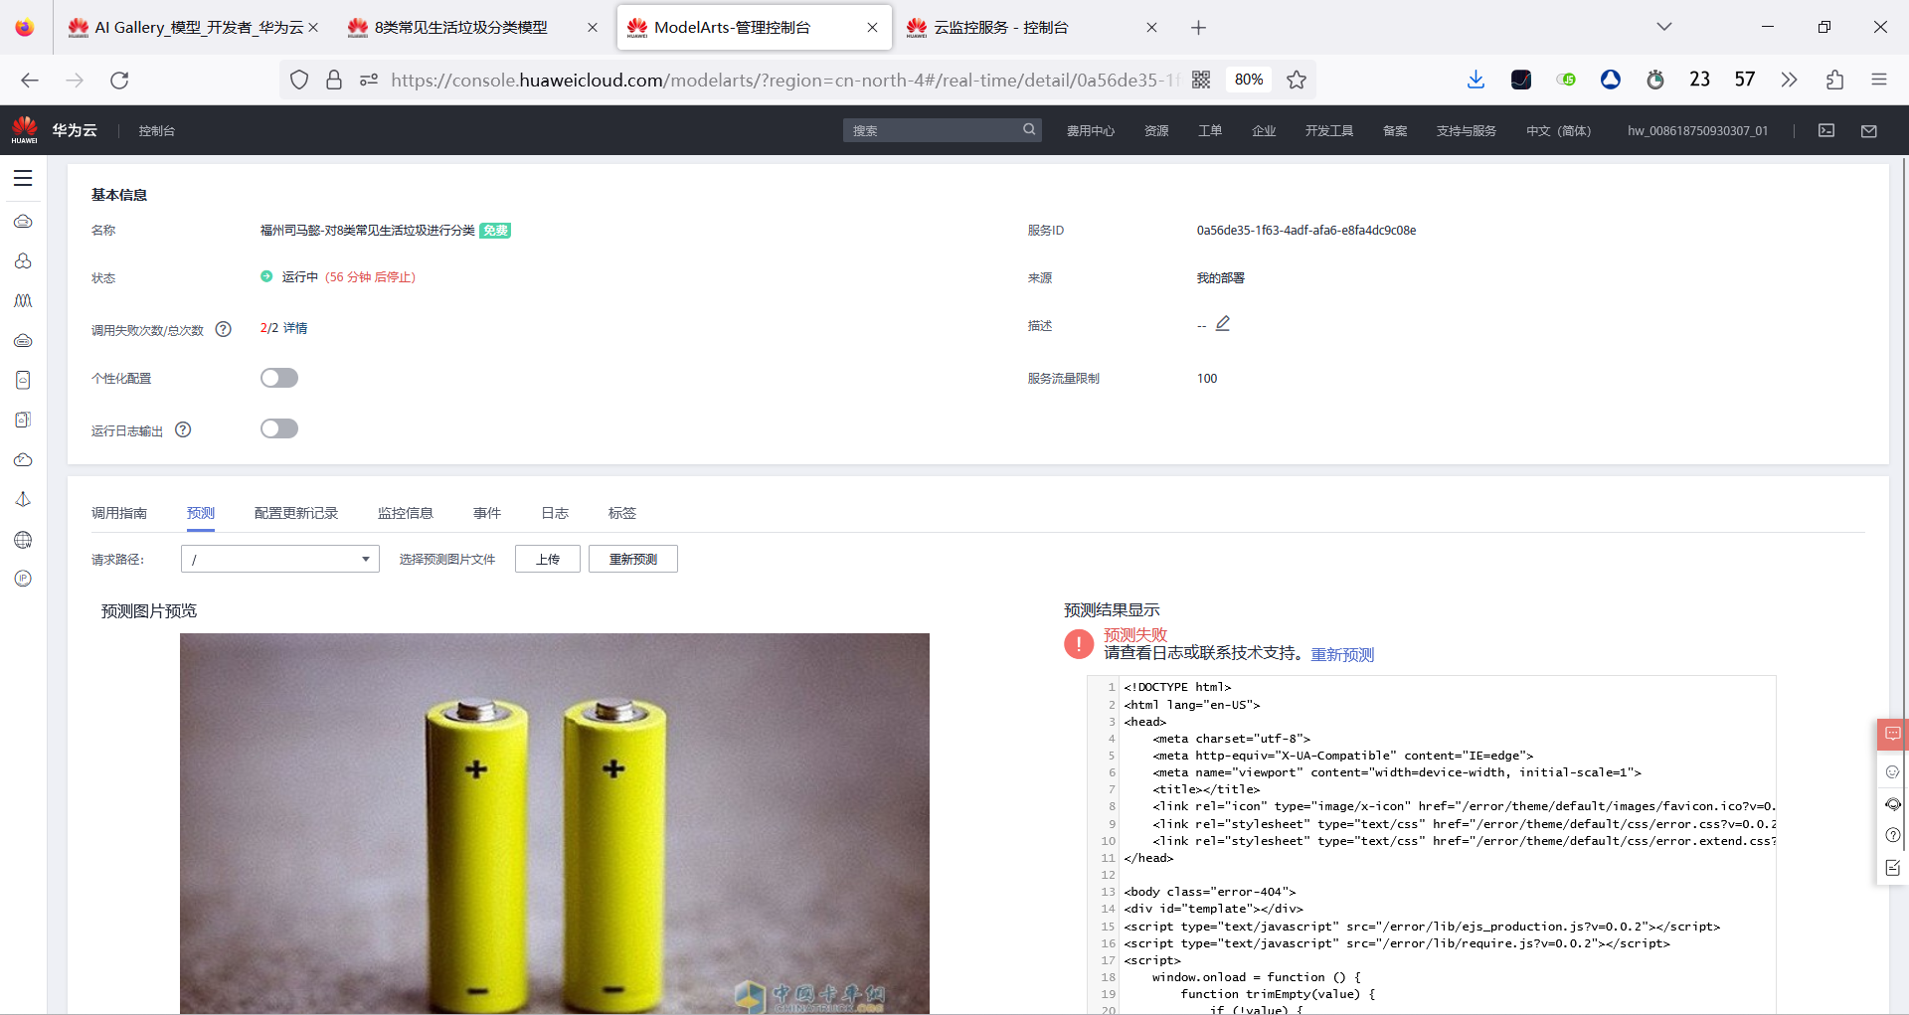
Task: Click the 重新预测 button
Action: coord(633,559)
